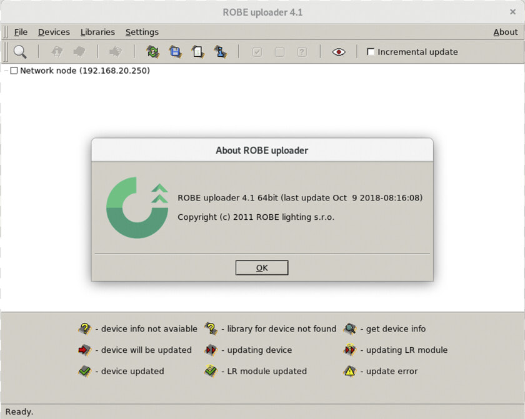The image size is (525, 419).
Task: Open the File menu
Action: [21, 32]
